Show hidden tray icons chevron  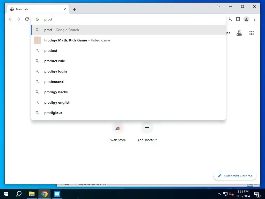(219, 194)
